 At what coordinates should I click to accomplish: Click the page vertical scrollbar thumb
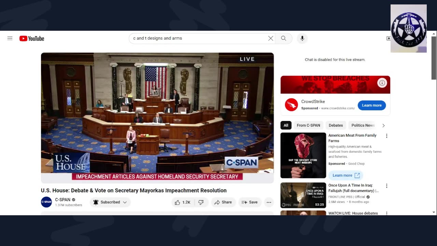pos(434,58)
